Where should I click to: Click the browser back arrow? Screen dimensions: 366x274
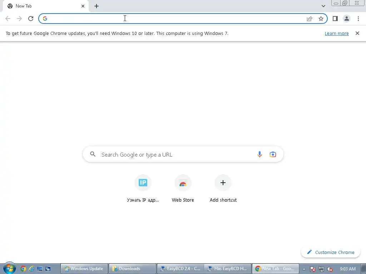tap(8, 19)
